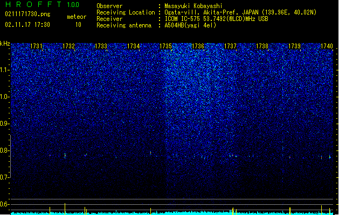Screen dimensions: 339x215
Task: Click the 0.8 kHz axis label
Action: 5,150
